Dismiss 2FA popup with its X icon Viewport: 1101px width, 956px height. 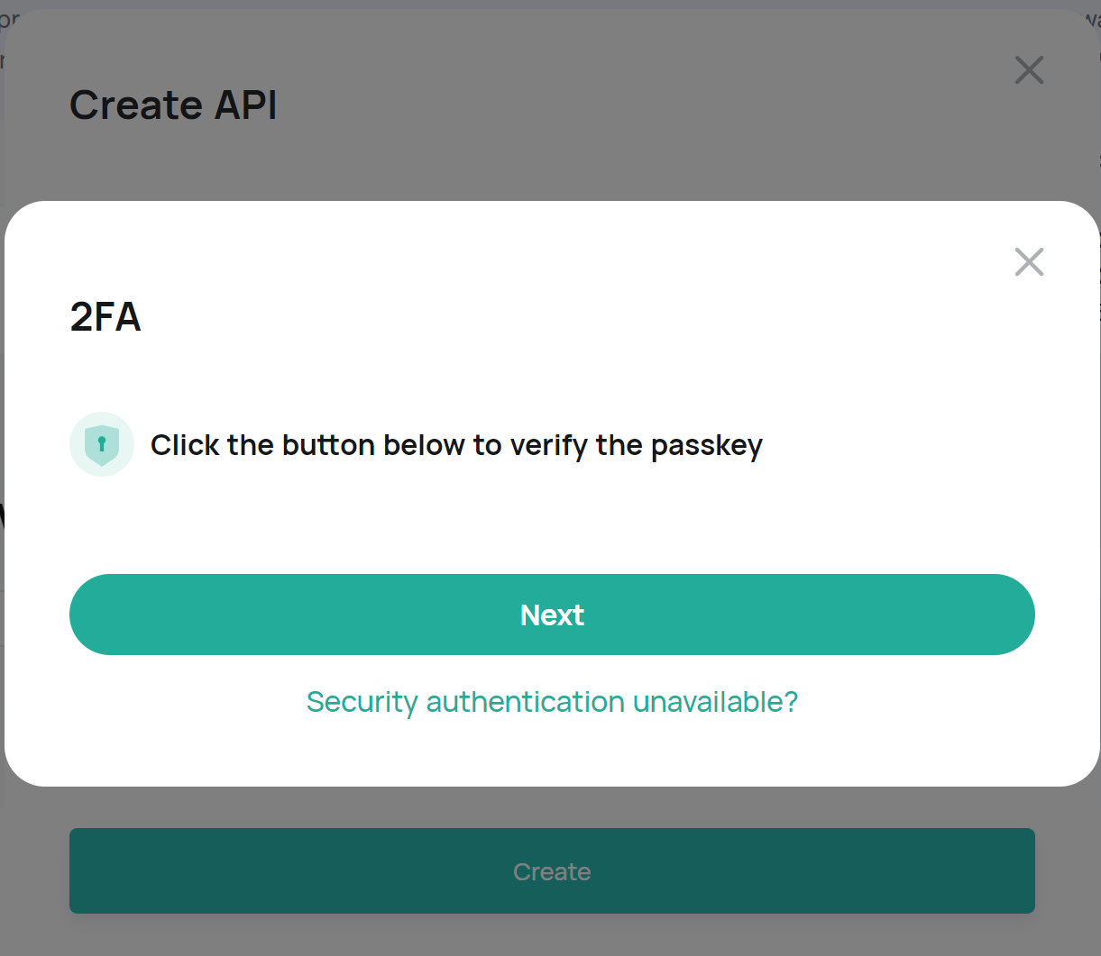[1029, 262]
